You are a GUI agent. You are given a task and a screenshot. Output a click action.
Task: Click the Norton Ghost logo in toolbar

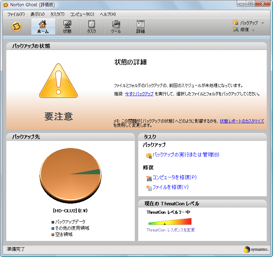pos(16,27)
